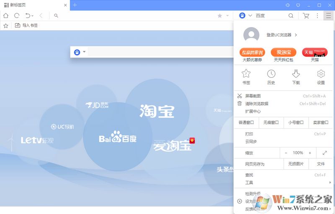Decrease zoom with minus button
Screen dimensions: 335x214
pos(286,153)
